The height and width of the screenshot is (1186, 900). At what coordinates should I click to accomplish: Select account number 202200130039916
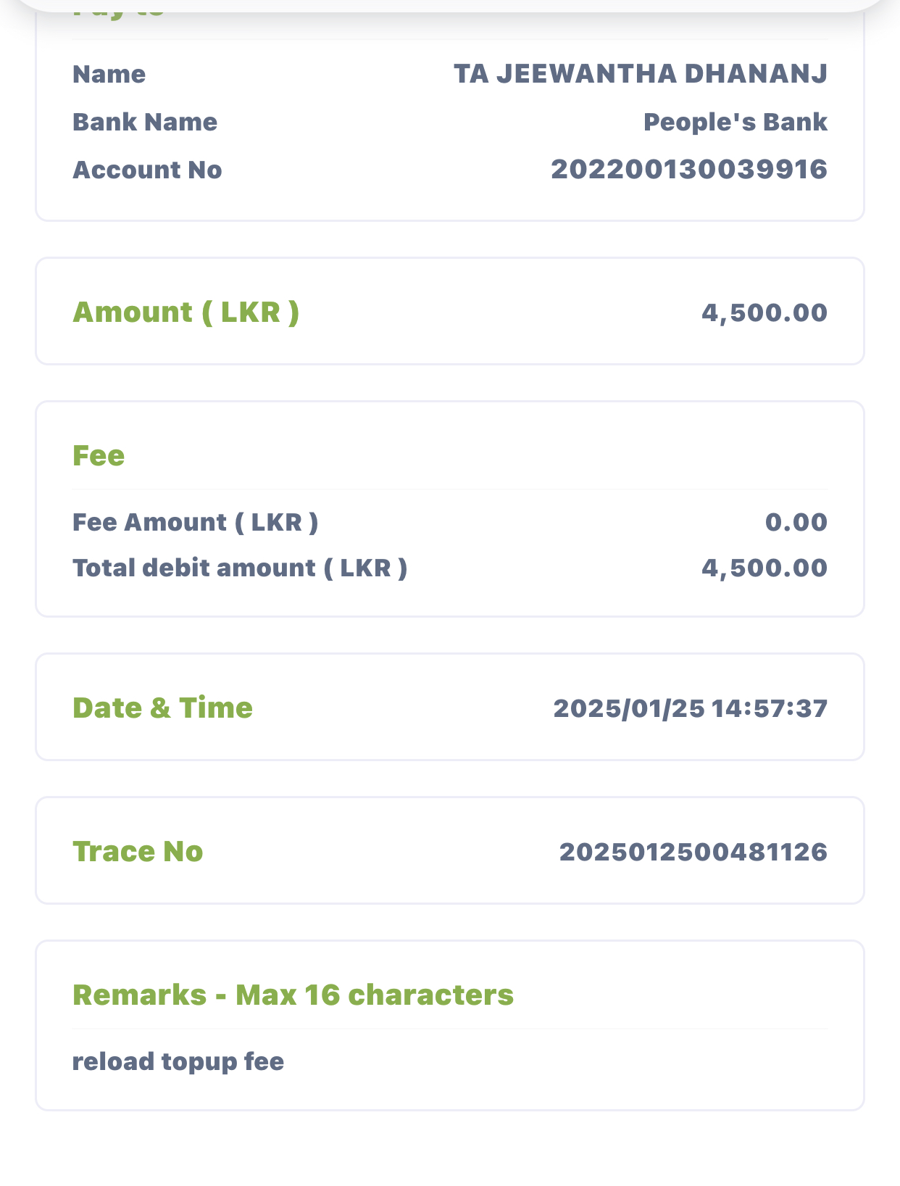688,170
